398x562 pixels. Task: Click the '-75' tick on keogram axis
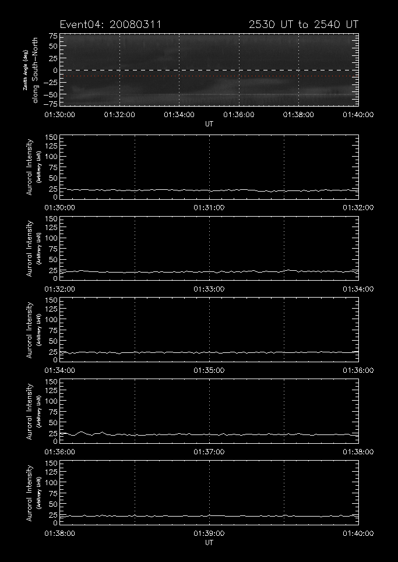coord(51,104)
